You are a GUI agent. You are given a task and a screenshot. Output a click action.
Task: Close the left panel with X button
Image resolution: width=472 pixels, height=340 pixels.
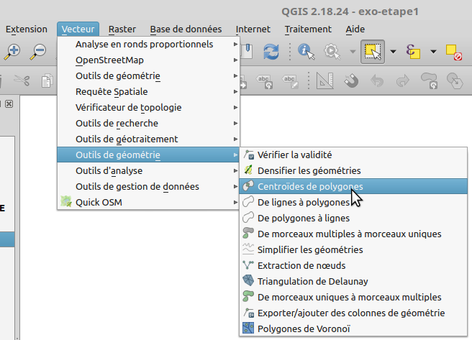click(x=9, y=104)
